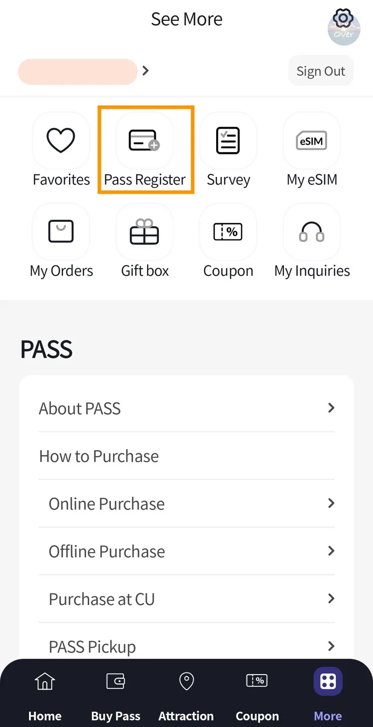
Task: Open the Survey checklist icon
Action: (x=228, y=141)
